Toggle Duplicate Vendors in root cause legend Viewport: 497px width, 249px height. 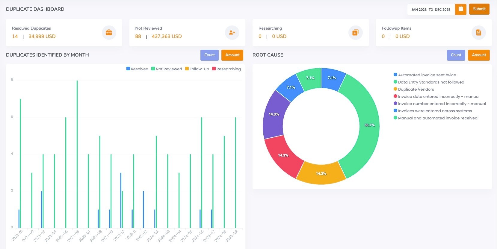pos(416,89)
